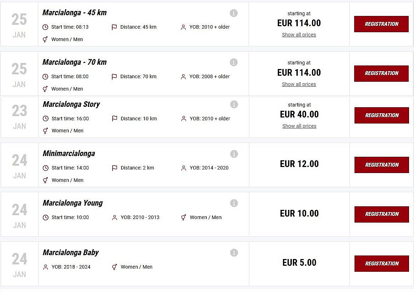Open registration for Marcialonga Baby
Screen dimensions: 414x293
point(382,264)
